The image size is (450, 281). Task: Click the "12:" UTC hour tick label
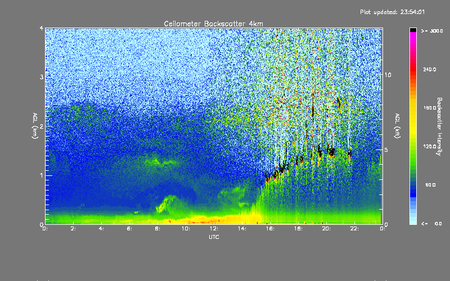[214, 229]
